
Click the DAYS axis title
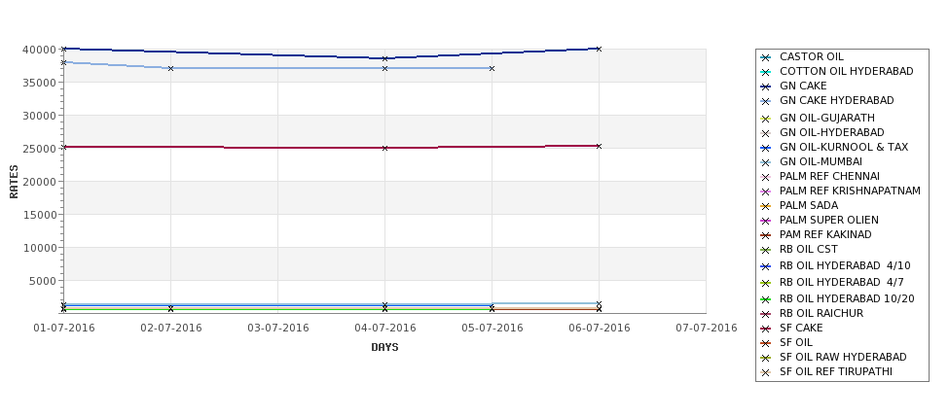(384, 348)
